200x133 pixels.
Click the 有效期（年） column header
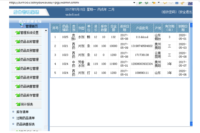pos(170,28)
